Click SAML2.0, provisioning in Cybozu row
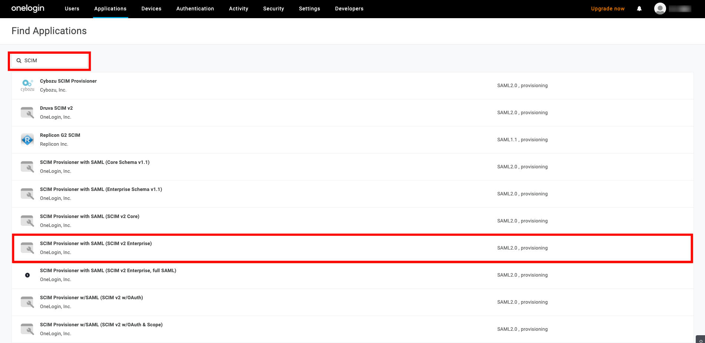 click(x=522, y=85)
